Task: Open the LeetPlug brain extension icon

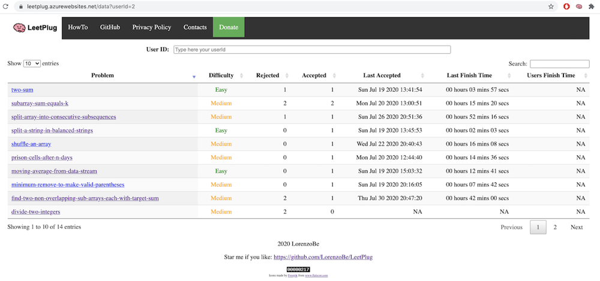Action: click(580, 7)
